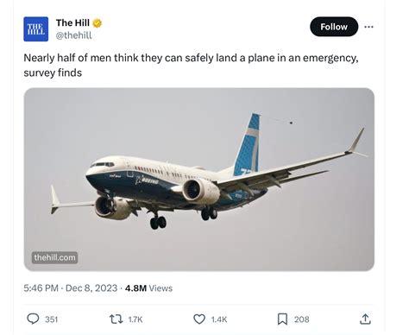The image size is (409, 335).
Task: Click The Hill profile avatar logo
Action: (x=36, y=29)
